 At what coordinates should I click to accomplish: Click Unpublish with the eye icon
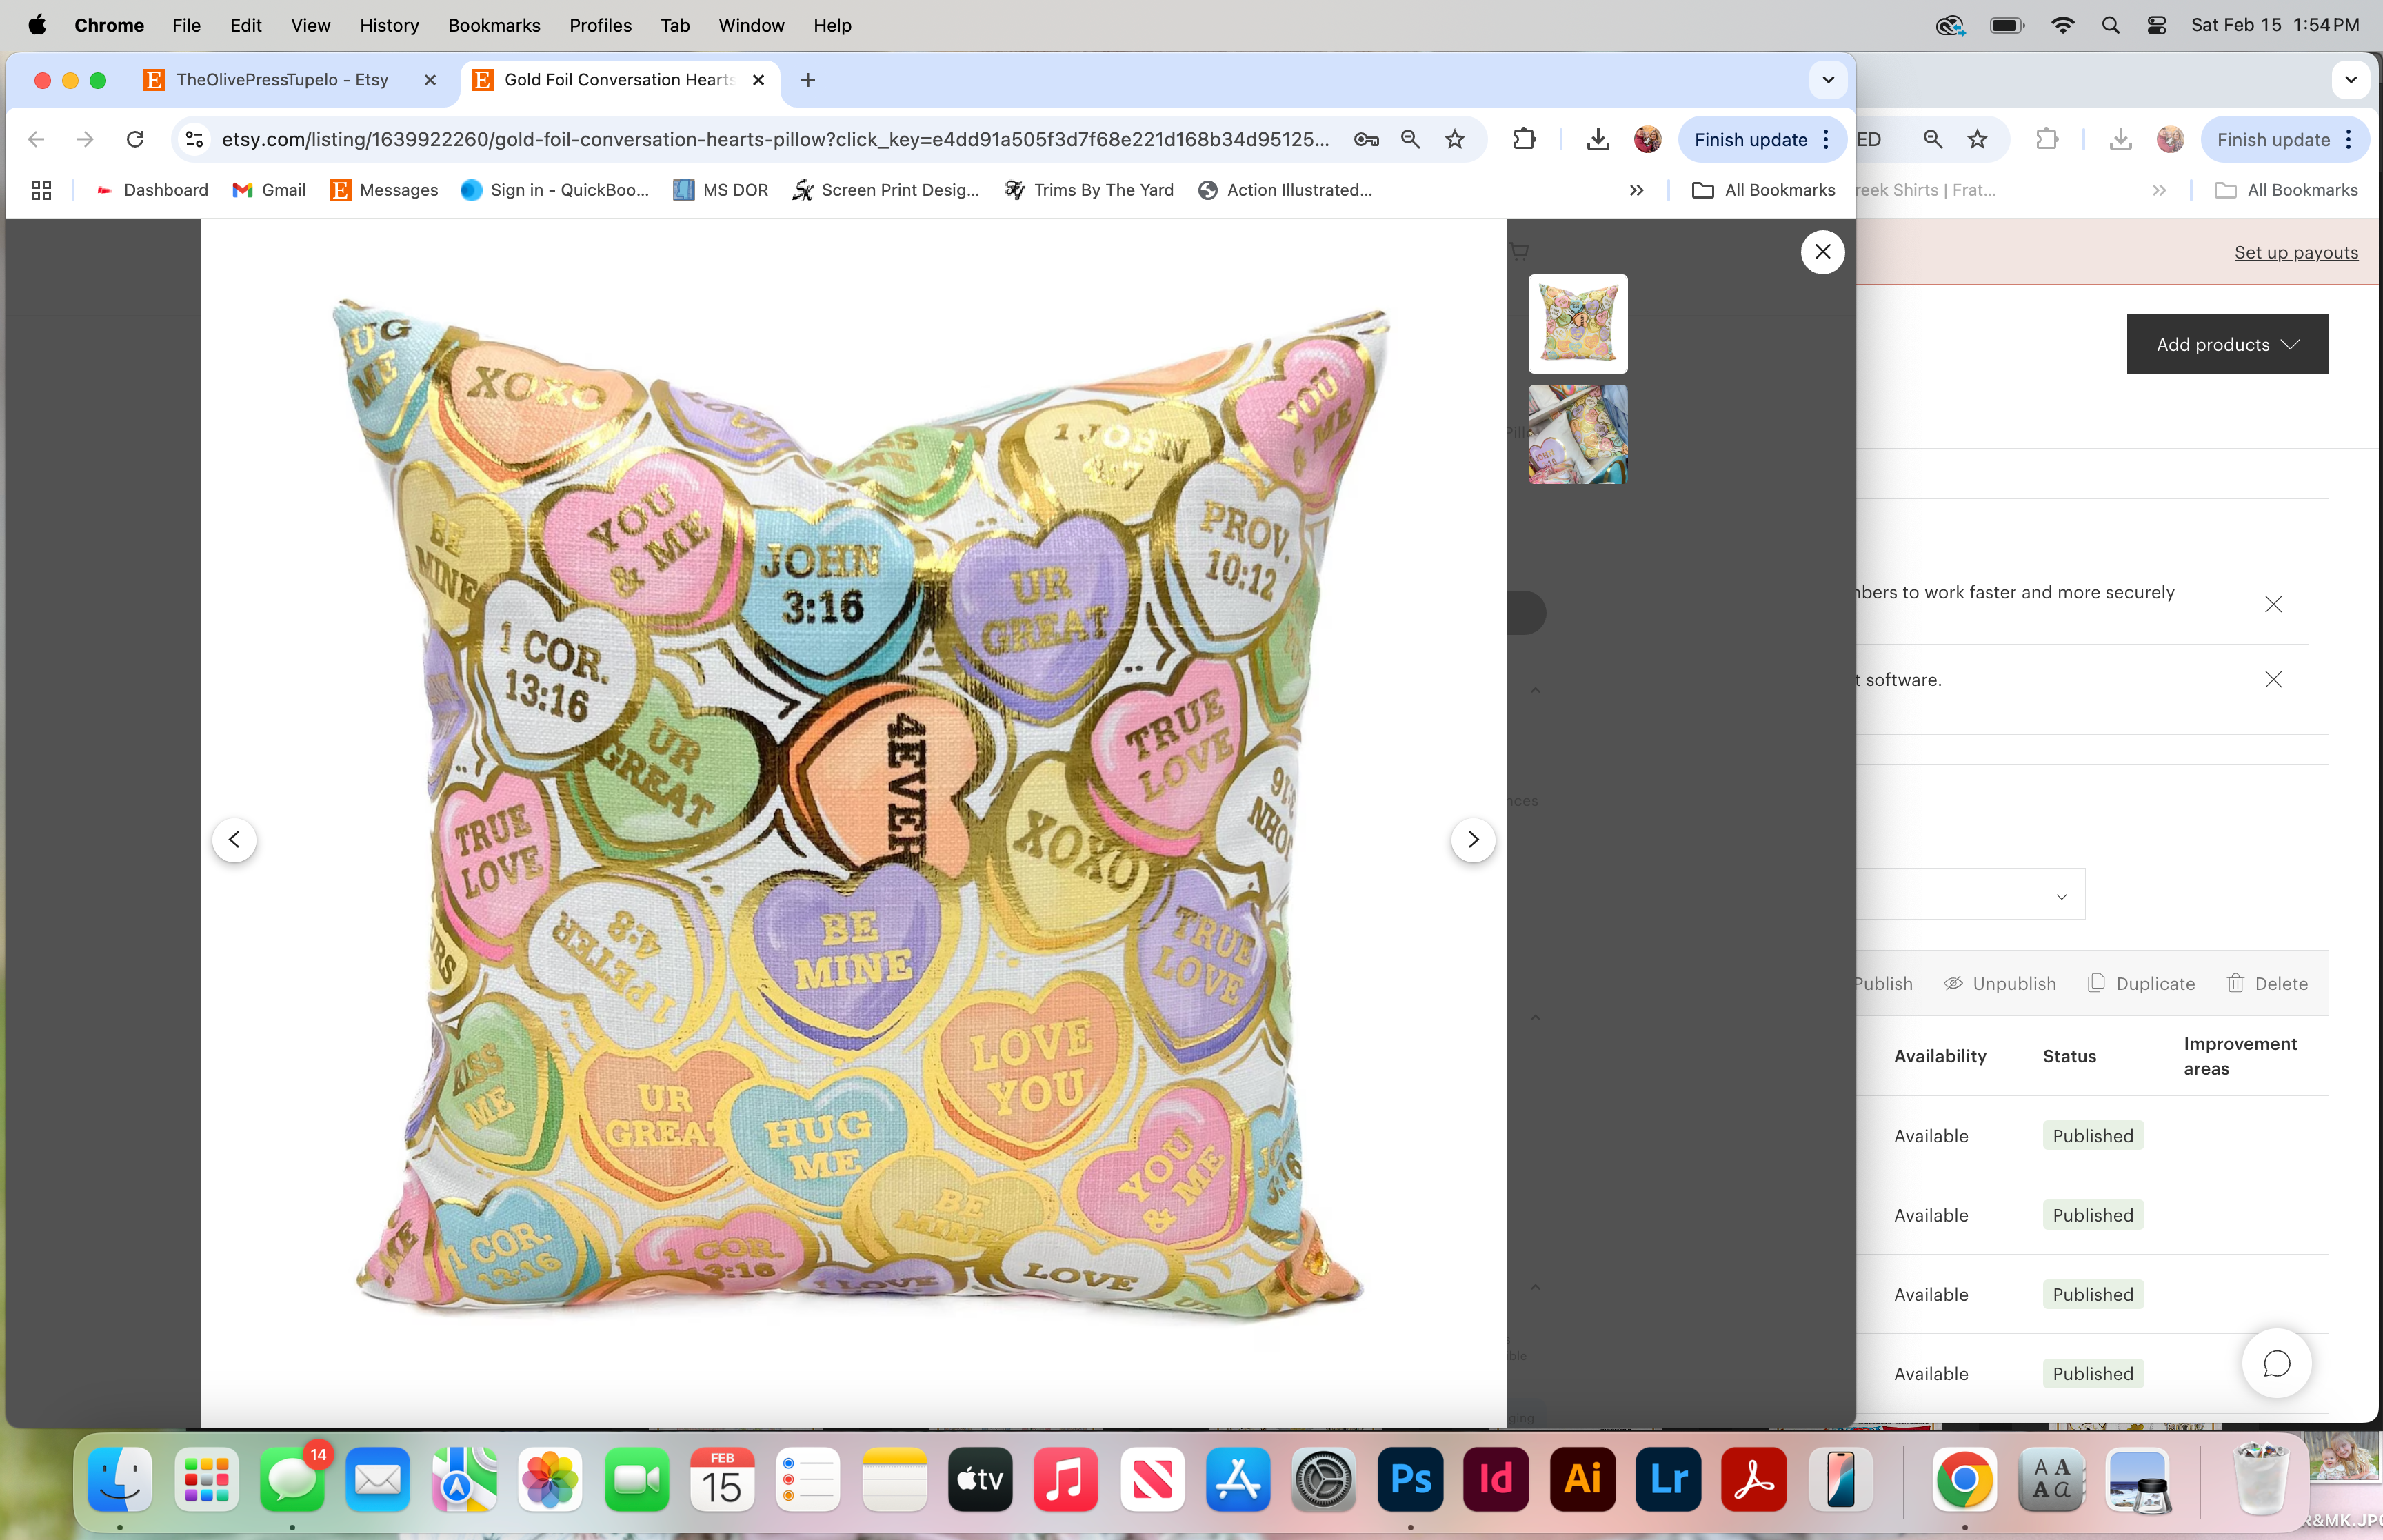point(2000,983)
